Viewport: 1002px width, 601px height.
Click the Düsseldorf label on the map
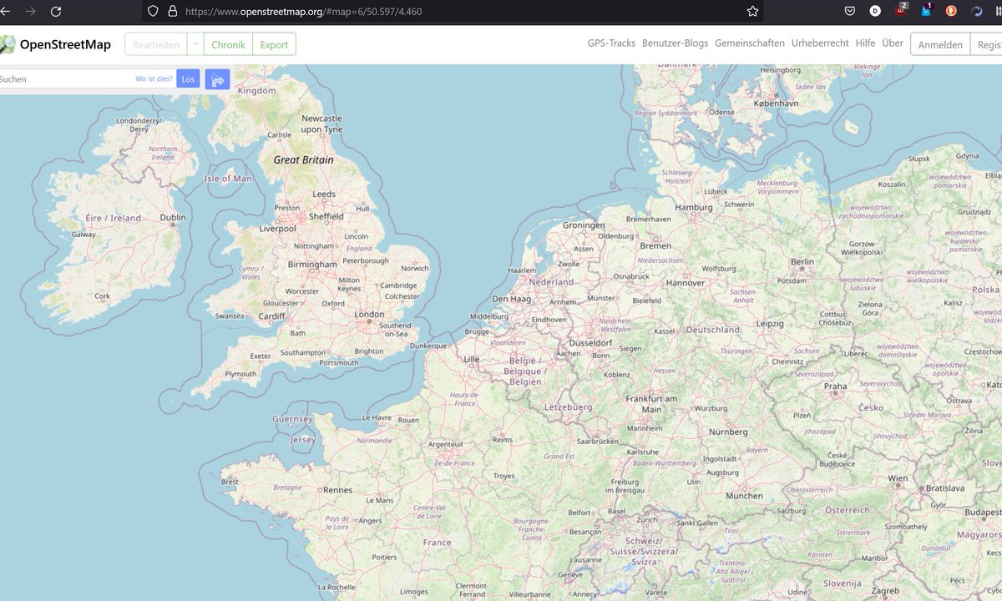click(x=590, y=343)
